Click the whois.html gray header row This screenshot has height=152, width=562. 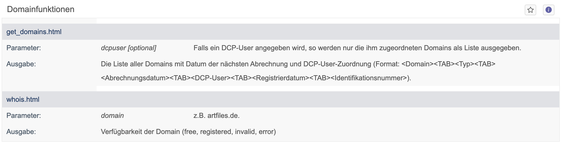click(281, 99)
